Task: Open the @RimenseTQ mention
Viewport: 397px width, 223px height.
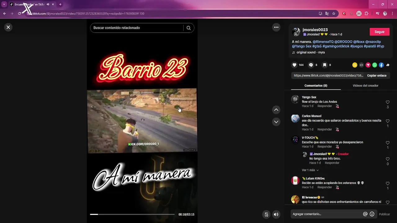Action: pyautogui.click(x=323, y=42)
